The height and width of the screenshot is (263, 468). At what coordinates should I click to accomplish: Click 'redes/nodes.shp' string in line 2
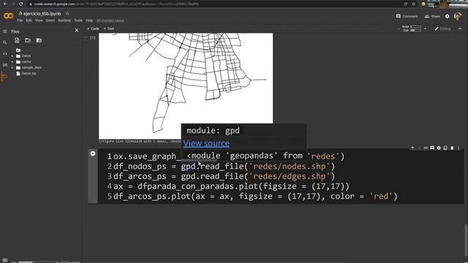tap(290, 167)
